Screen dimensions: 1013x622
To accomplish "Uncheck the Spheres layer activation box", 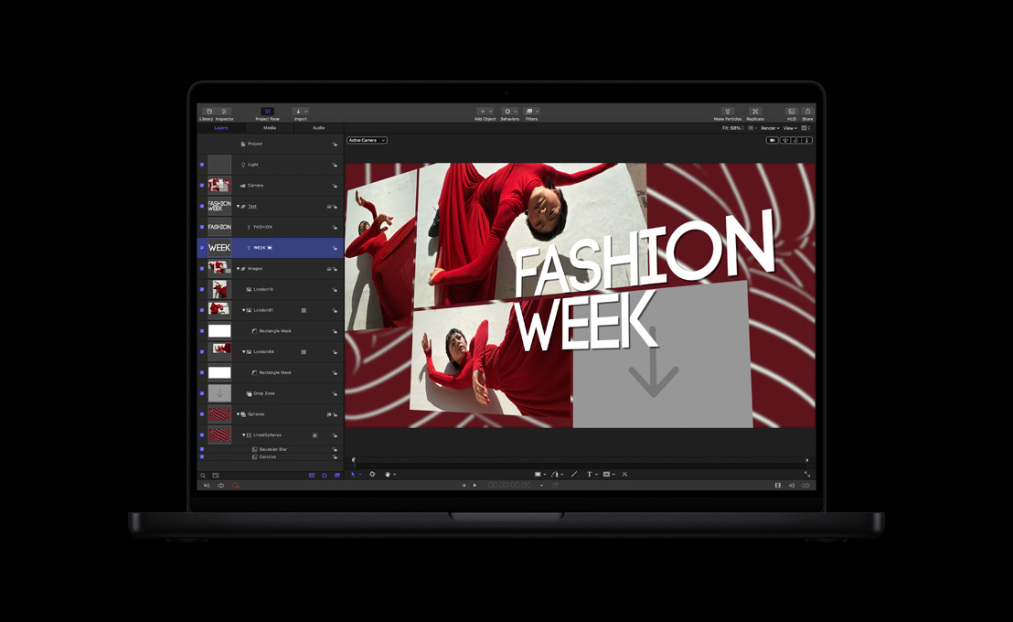I will pos(202,413).
